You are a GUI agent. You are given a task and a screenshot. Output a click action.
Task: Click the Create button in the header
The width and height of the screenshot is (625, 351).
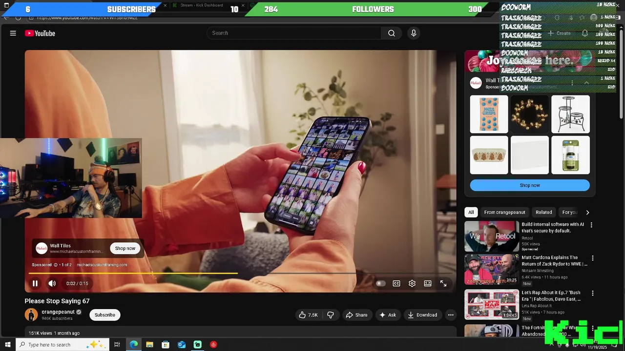click(x=559, y=33)
